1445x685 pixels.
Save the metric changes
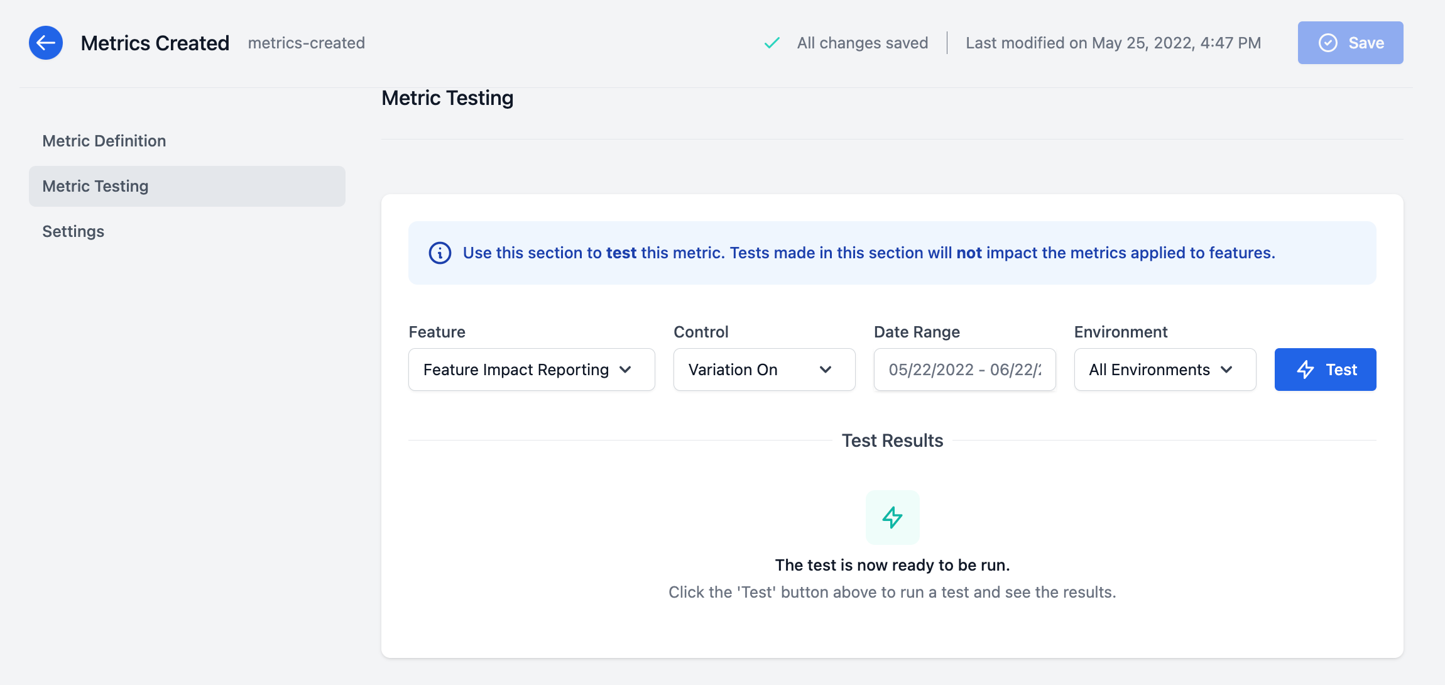[x=1351, y=43]
